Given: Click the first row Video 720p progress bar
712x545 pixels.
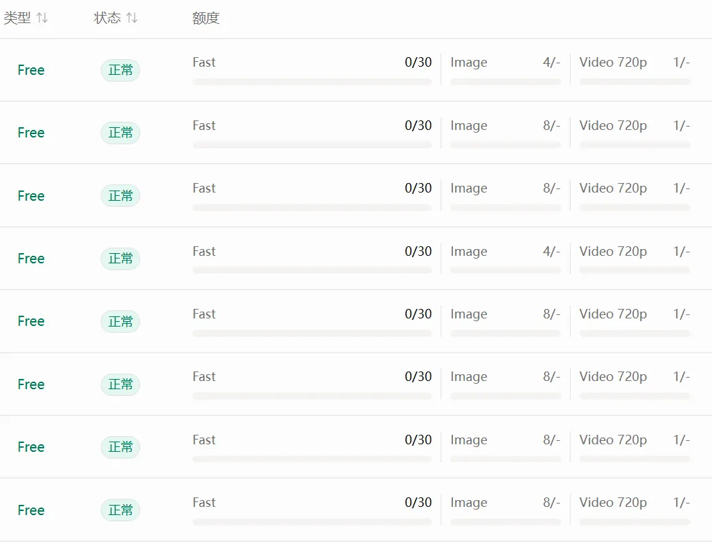Looking at the screenshot, I should tap(634, 82).
